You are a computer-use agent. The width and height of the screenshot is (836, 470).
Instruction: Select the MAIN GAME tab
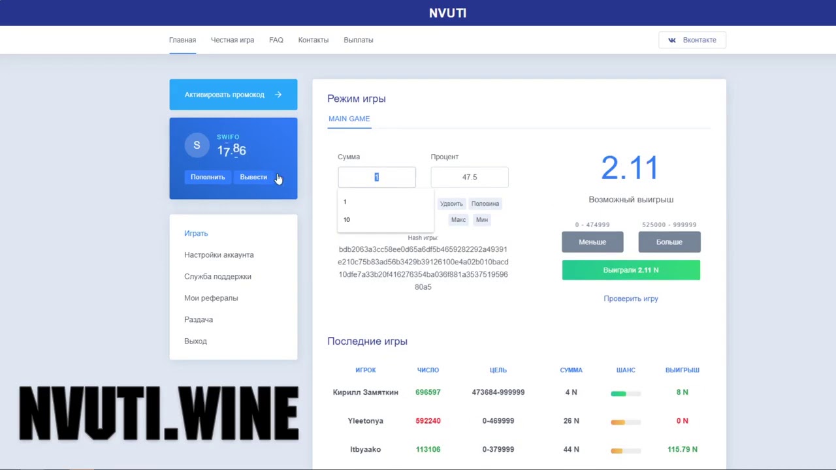click(349, 119)
